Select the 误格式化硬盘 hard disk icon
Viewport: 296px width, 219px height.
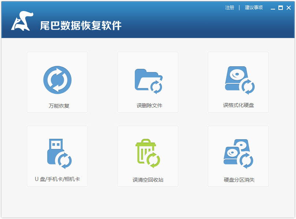238,80
